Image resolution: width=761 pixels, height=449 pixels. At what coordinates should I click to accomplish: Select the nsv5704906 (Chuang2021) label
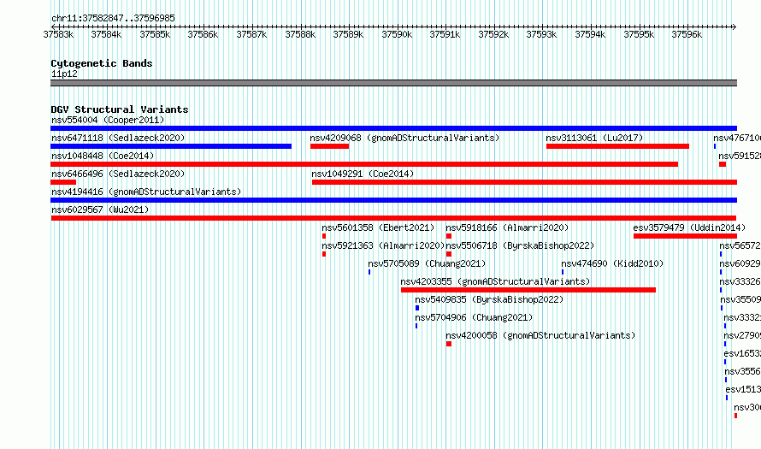pos(474,317)
